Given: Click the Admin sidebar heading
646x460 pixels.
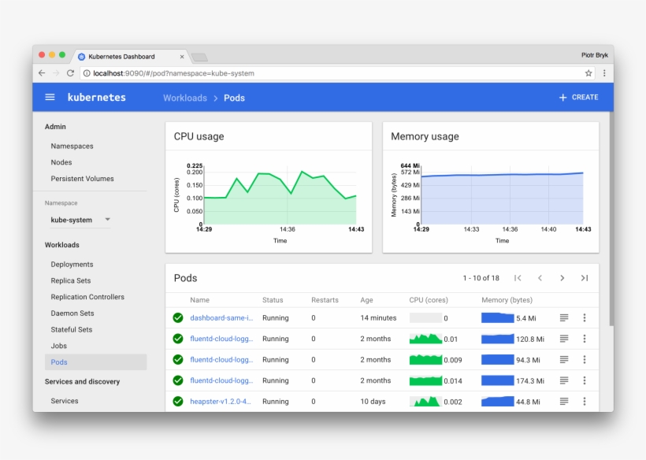Looking at the screenshot, I should 55,127.
